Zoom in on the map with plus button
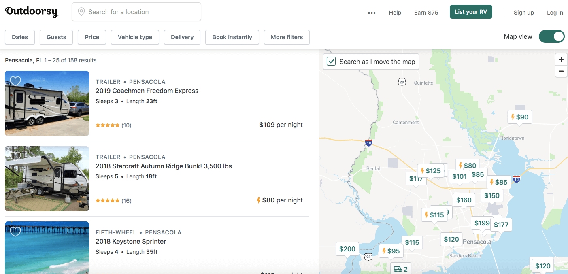The height and width of the screenshot is (274, 568). pyautogui.click(x=561, y=59)
